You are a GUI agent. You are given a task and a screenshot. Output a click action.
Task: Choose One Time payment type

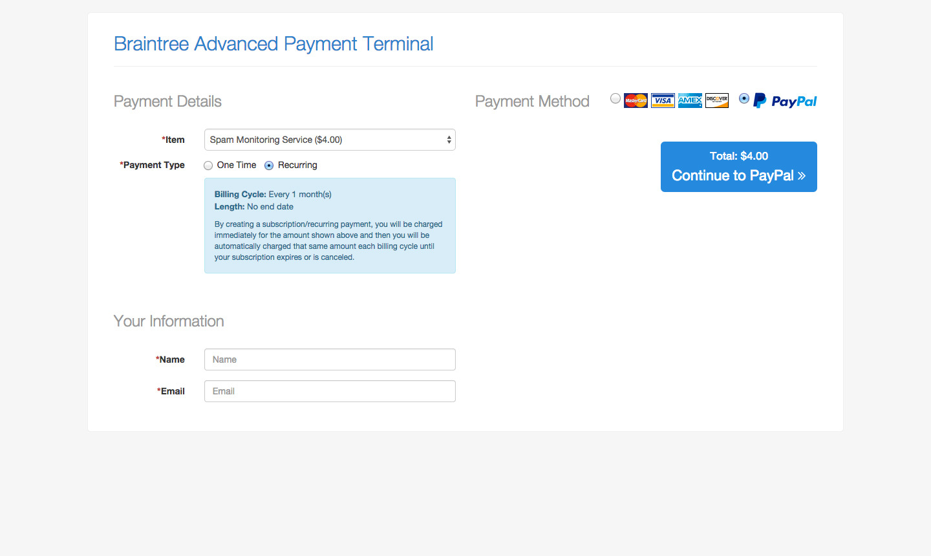[x=208, y=166]
